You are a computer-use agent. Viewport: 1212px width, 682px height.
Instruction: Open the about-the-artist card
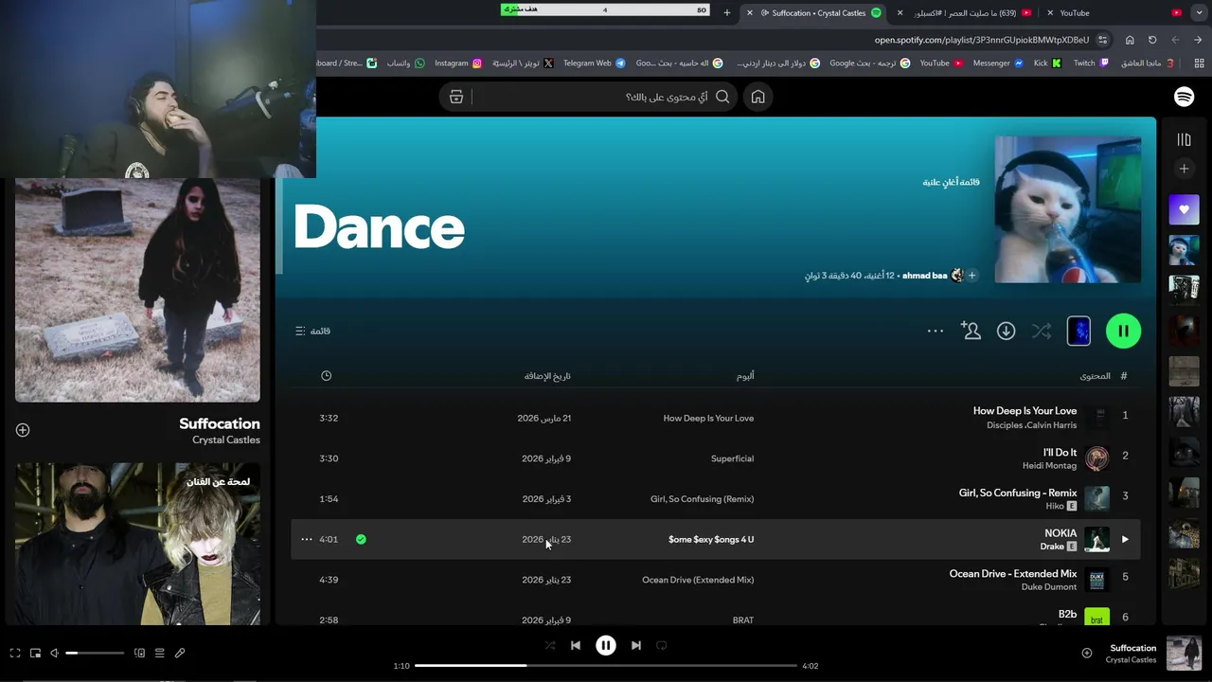coord(137,543)
